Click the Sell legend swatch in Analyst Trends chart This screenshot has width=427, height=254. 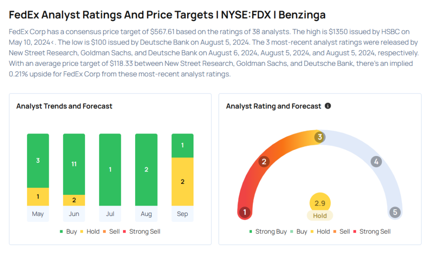point(105,231)
